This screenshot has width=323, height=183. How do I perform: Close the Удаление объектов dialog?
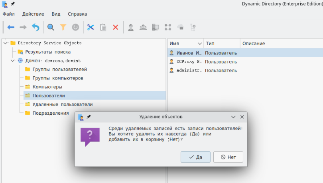[x=242, y=117]
